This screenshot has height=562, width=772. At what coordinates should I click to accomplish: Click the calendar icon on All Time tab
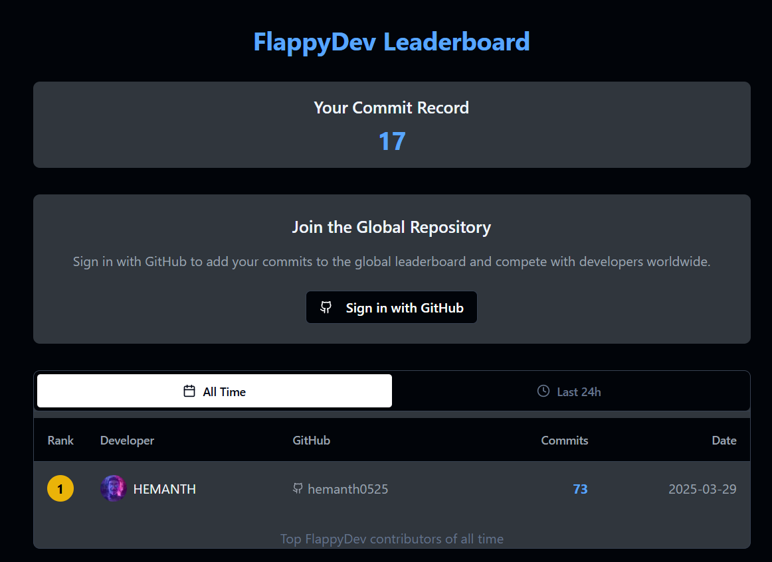189,391
